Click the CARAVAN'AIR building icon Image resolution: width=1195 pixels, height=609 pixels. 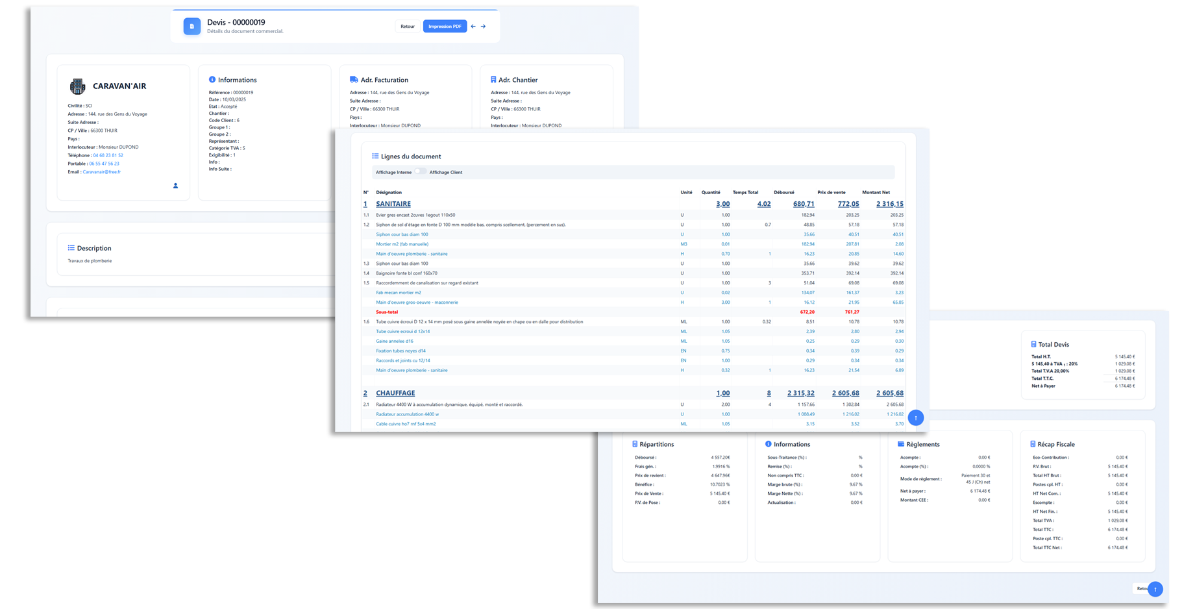tap(77, 86)
